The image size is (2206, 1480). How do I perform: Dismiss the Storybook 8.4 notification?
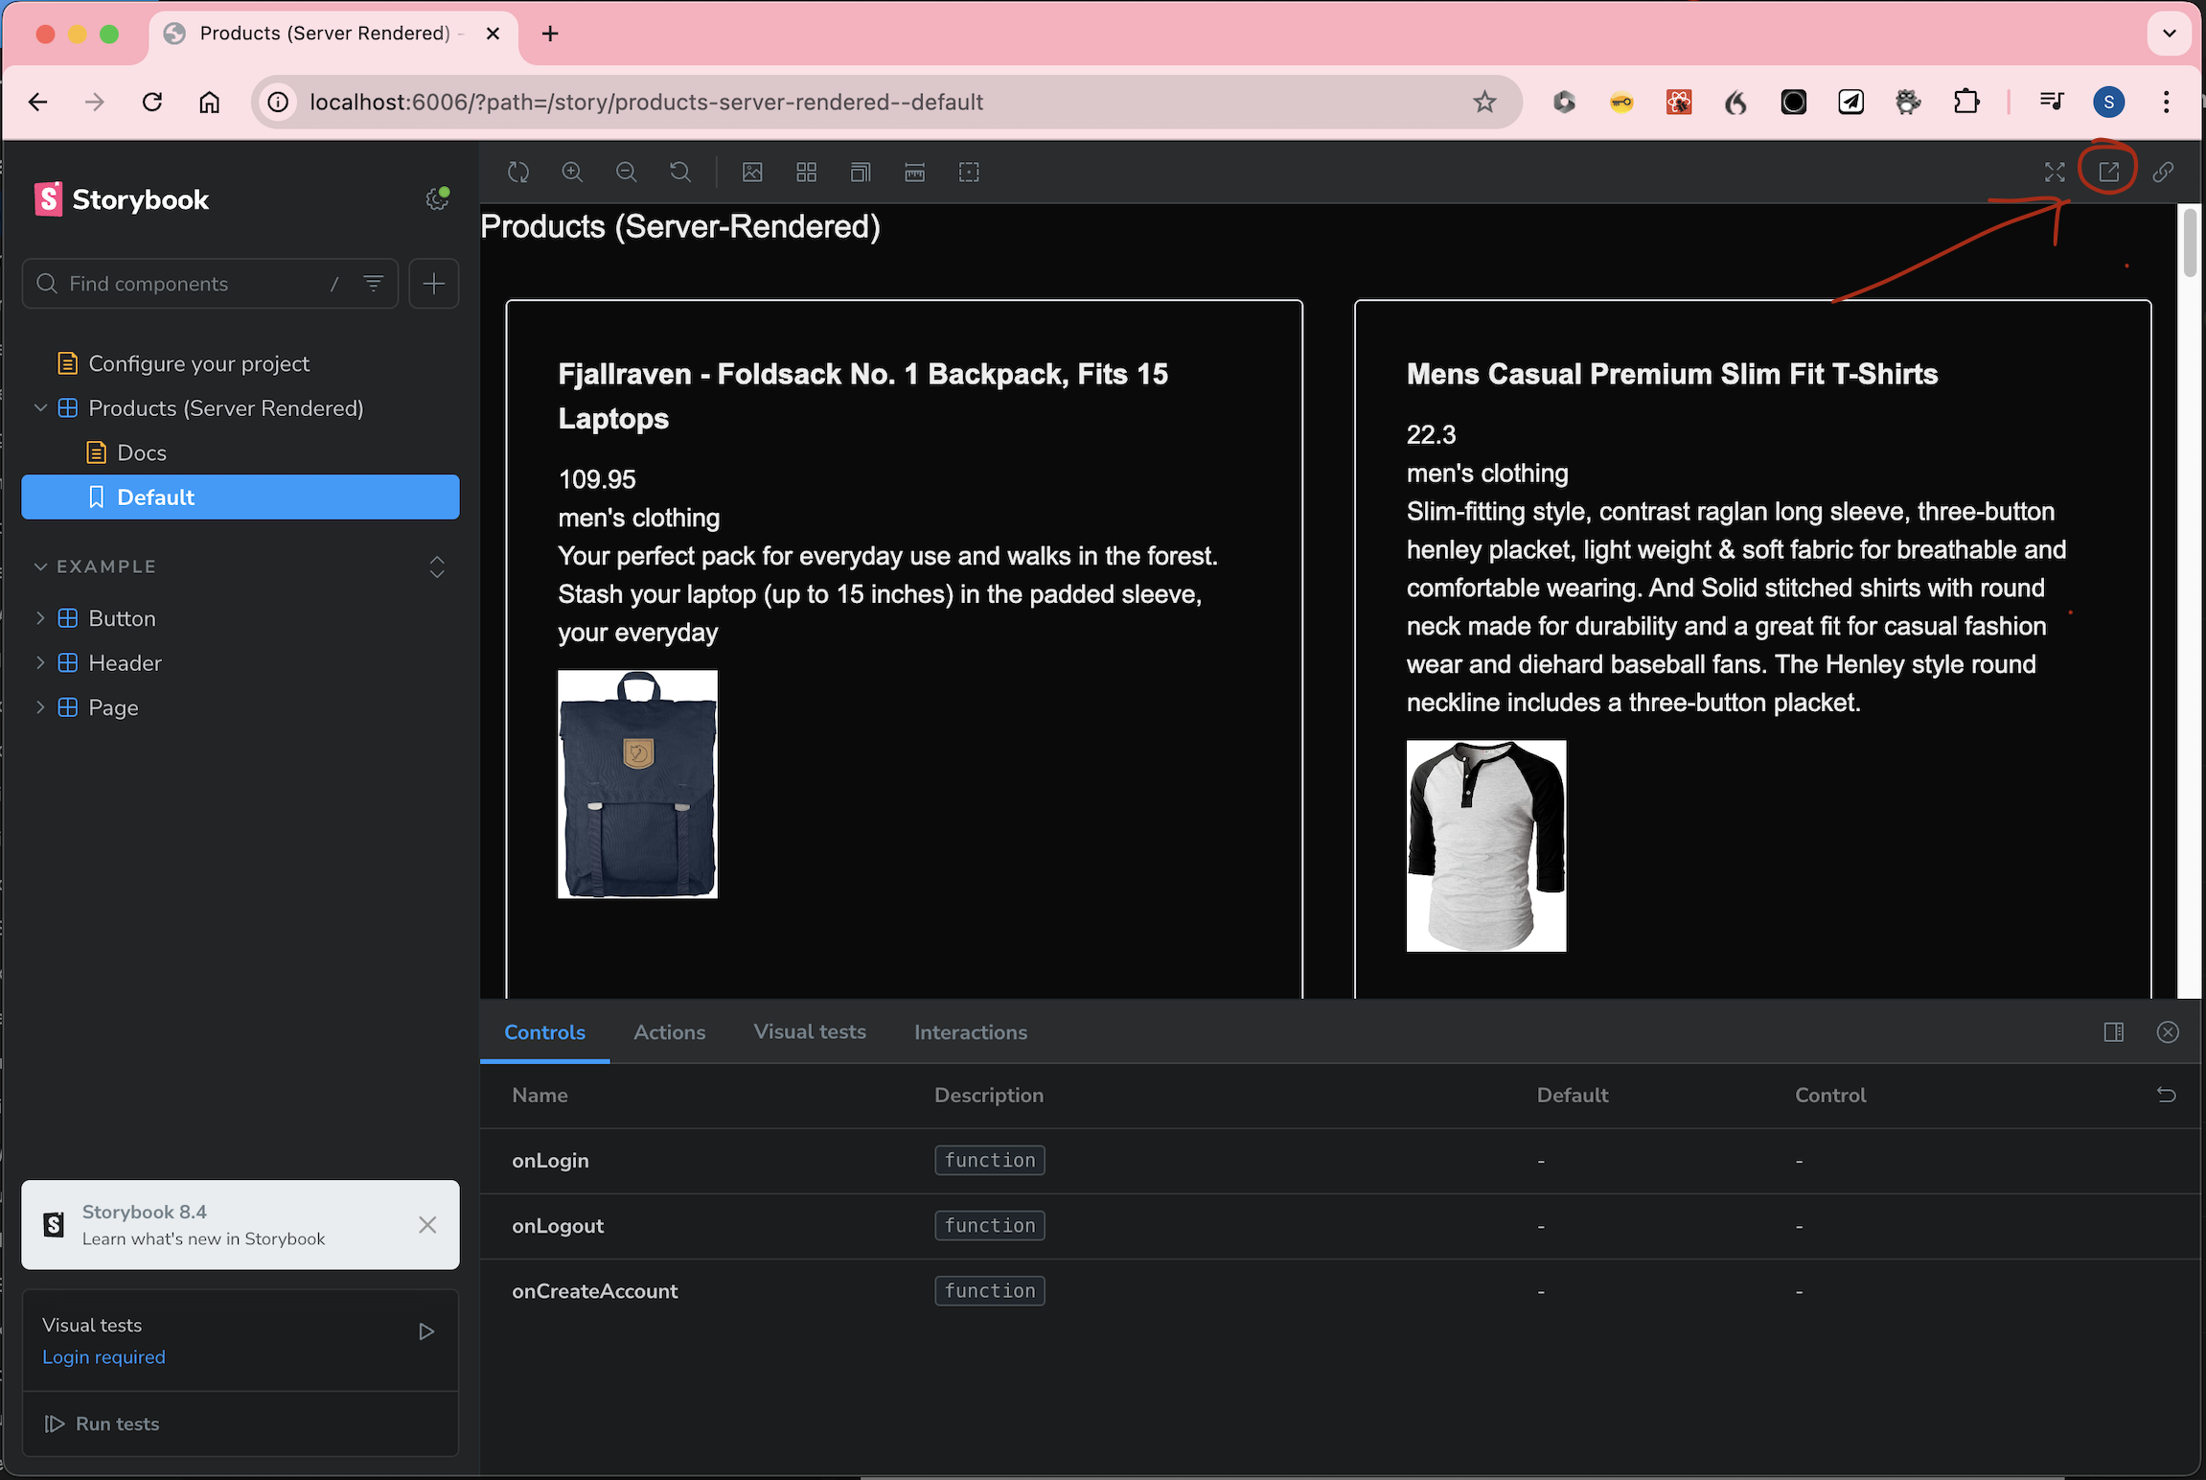427,1225
